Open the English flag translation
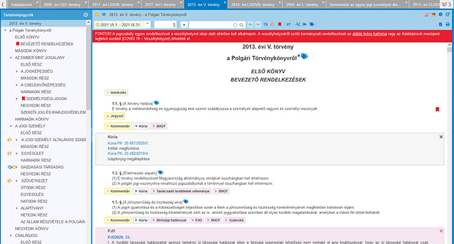Image resolution: width=454 pixels, height=244 pixels. (x=426, y=14)
